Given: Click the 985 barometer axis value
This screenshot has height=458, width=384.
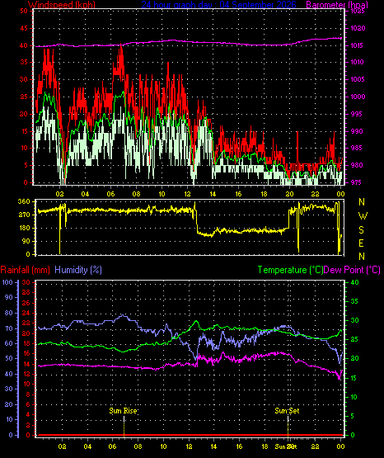Looking at the screenshot, I should pos(356,148).
